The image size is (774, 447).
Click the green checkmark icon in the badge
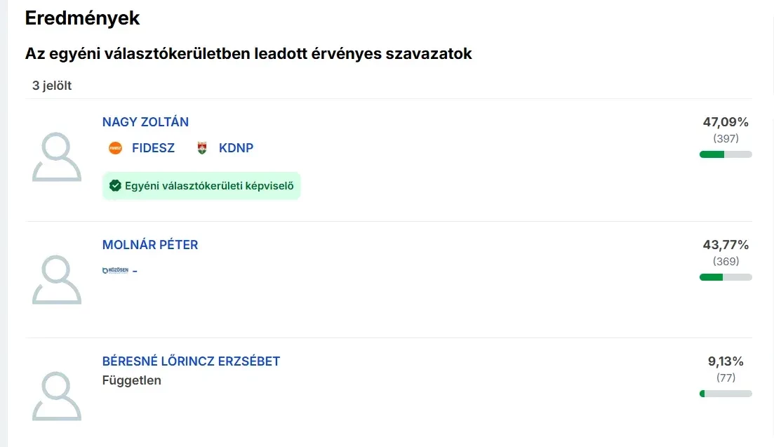point(116,186)
